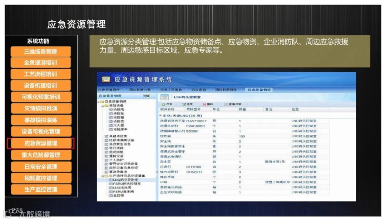Click the 事故模拟演练 button
Image resolution: width=386 pixels, height=221 pixels.
pyautogui.click(x=41, y=120)
